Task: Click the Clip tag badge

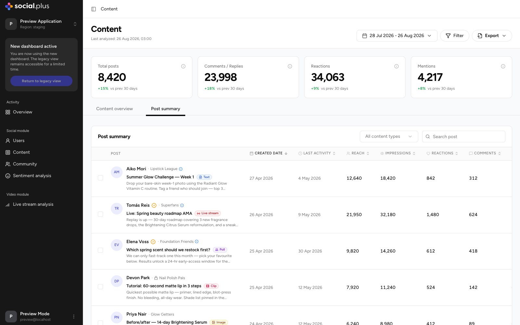Action: [x=211, y=286]
